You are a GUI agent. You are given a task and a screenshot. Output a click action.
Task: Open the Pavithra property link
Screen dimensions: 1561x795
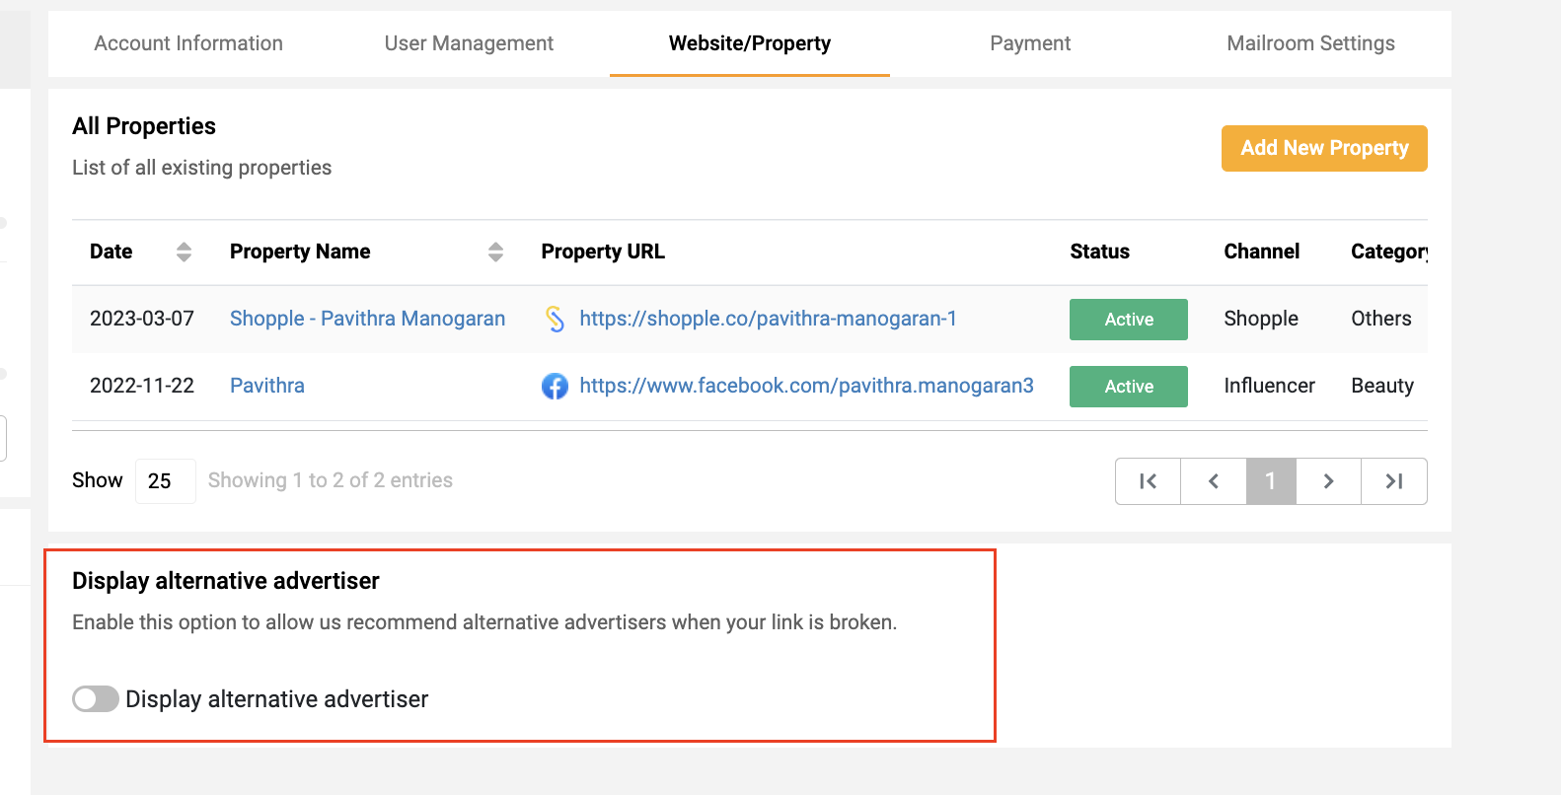267,386
